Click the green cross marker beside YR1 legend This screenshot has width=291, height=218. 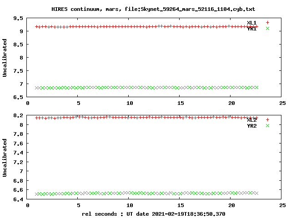click(267, 28)
